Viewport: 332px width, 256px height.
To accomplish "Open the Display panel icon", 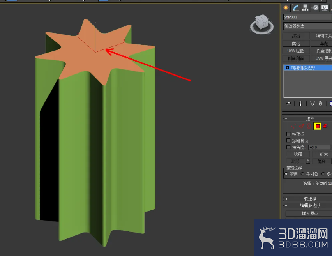I will click(x=325, y=8).
